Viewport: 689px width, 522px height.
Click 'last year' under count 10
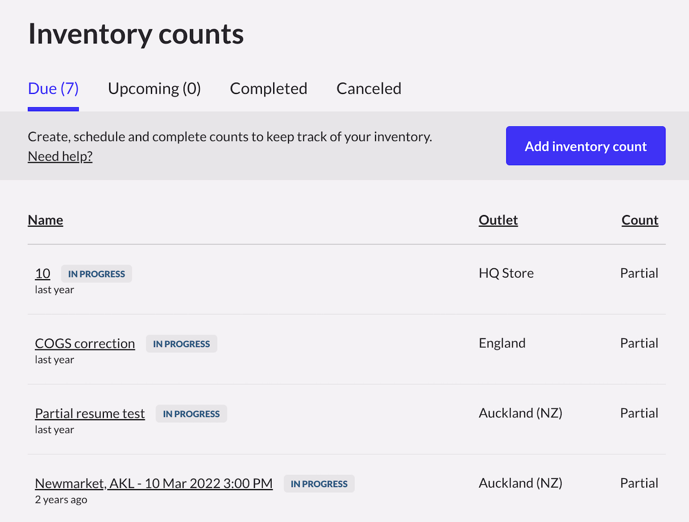pyautogui.click(x=55, y=290)
